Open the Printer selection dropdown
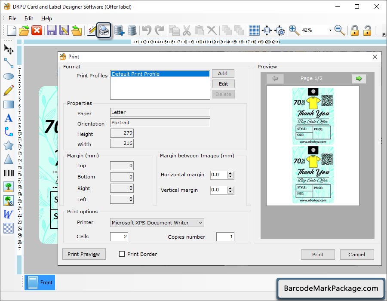This screenshot has width=387, height=301. coord(157,223)
